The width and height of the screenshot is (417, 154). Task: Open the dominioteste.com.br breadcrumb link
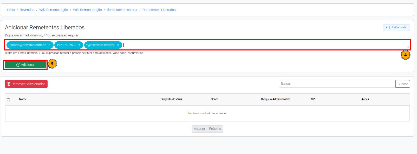click(122, 10)
